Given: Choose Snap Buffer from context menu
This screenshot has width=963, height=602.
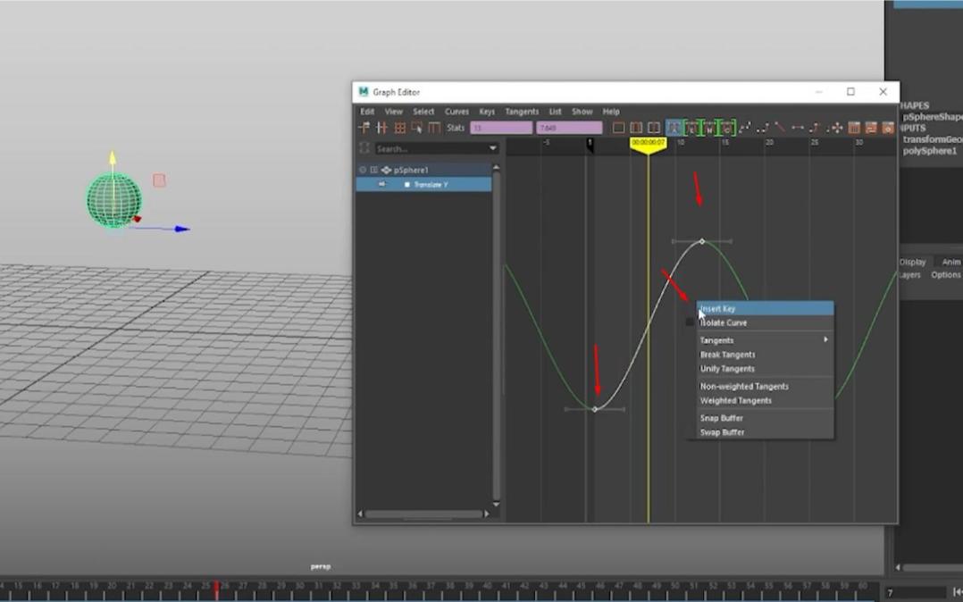Looking at the screenshot, I should [766, 418].
